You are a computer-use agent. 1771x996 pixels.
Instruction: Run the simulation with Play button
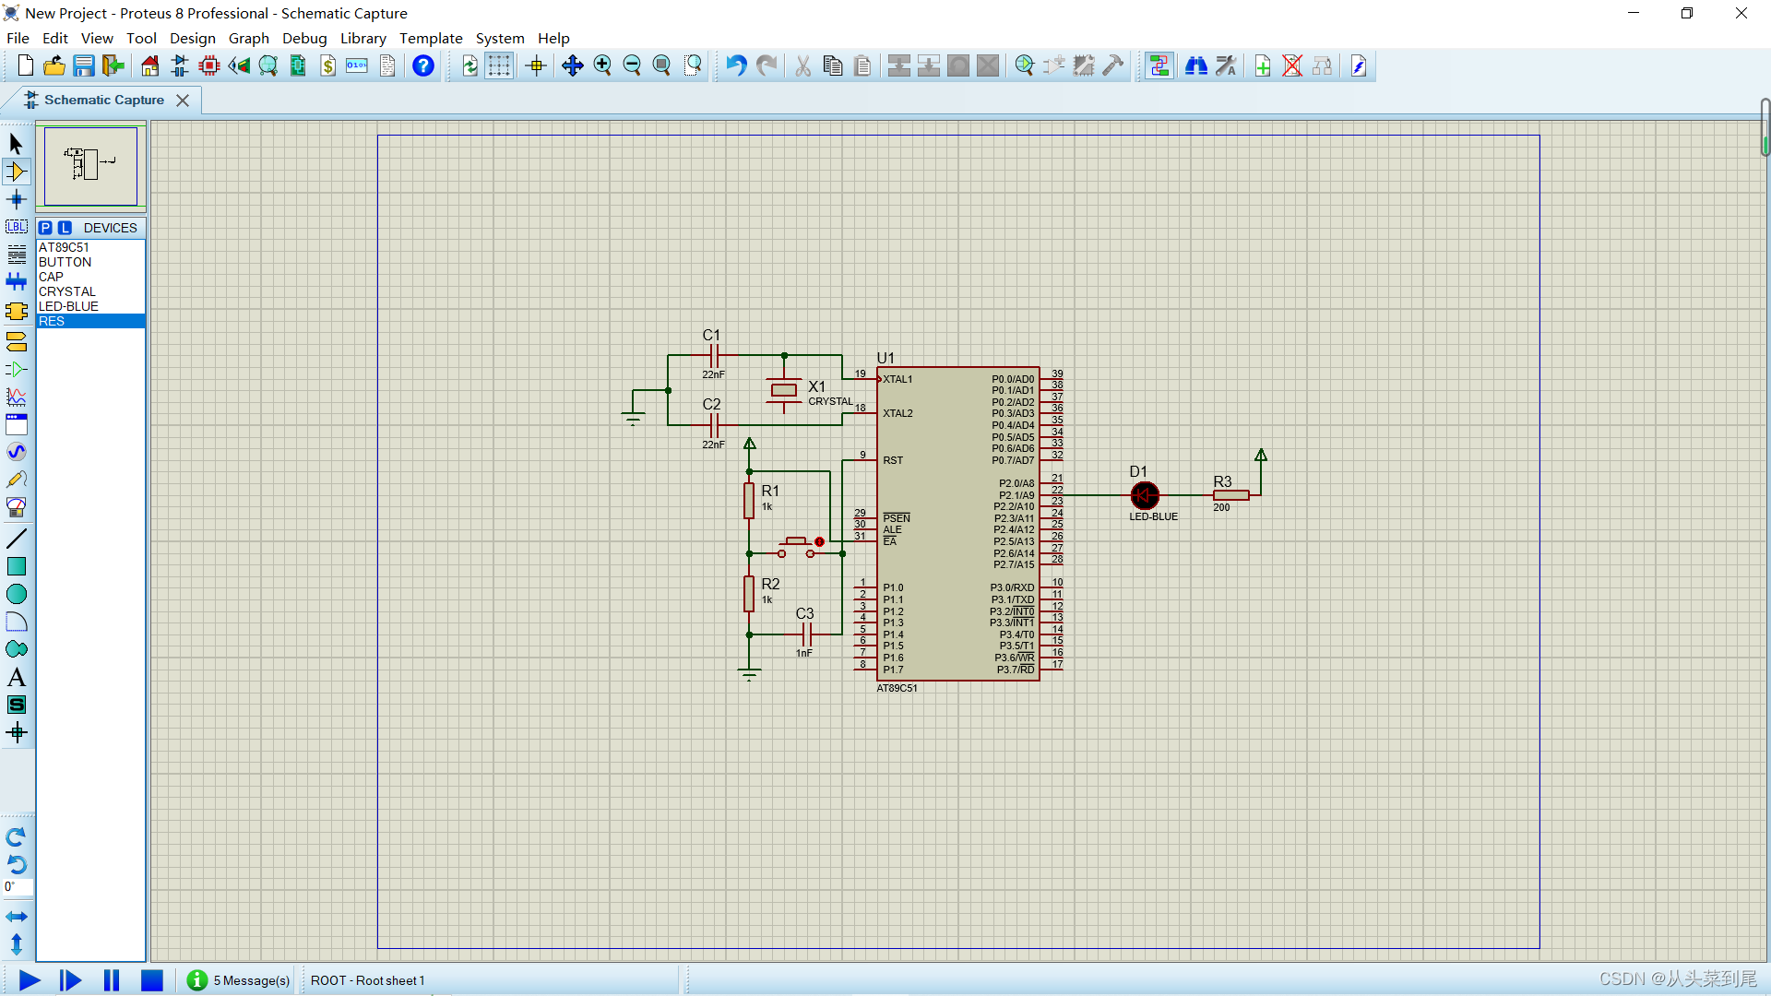[x=30, y=980]
